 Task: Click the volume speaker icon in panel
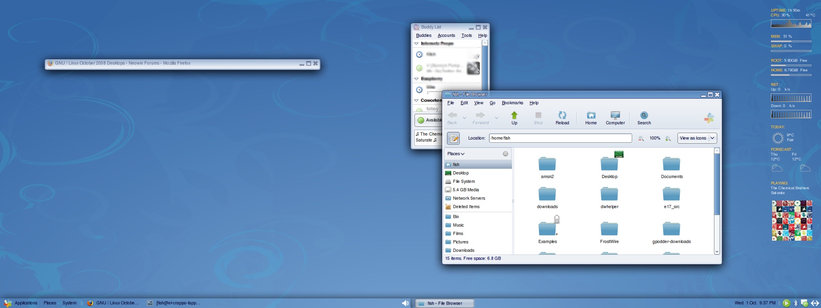pos(405,303)
